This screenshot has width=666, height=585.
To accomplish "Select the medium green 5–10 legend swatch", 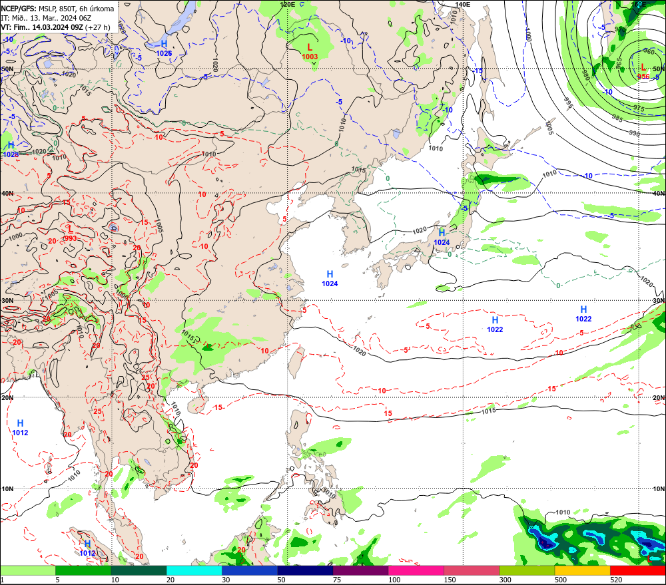I will [83, 570].
